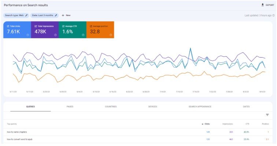
Task: Click help icon beside Last updated
Action: pos(273,15)
